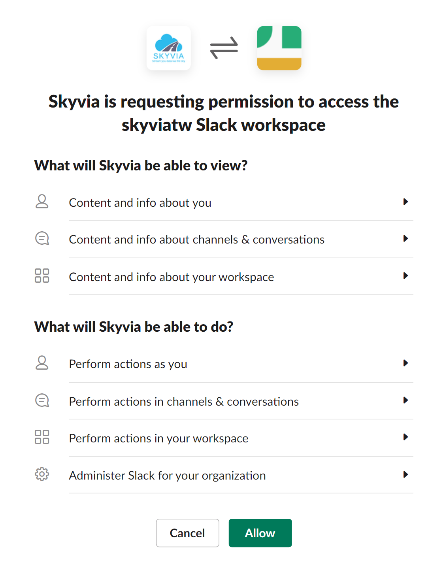The image size is (445, 561).
Task: Click the Cancel button
Action: tap(188, 533)
